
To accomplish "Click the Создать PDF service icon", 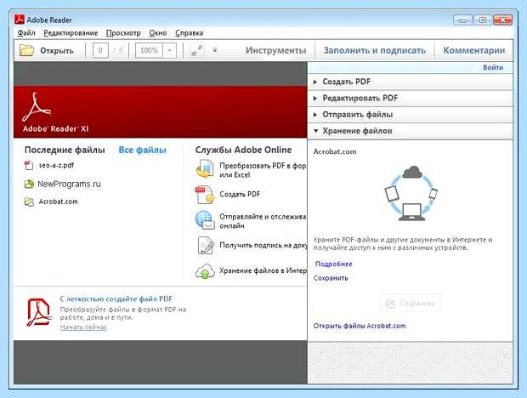I will [205, 195].
